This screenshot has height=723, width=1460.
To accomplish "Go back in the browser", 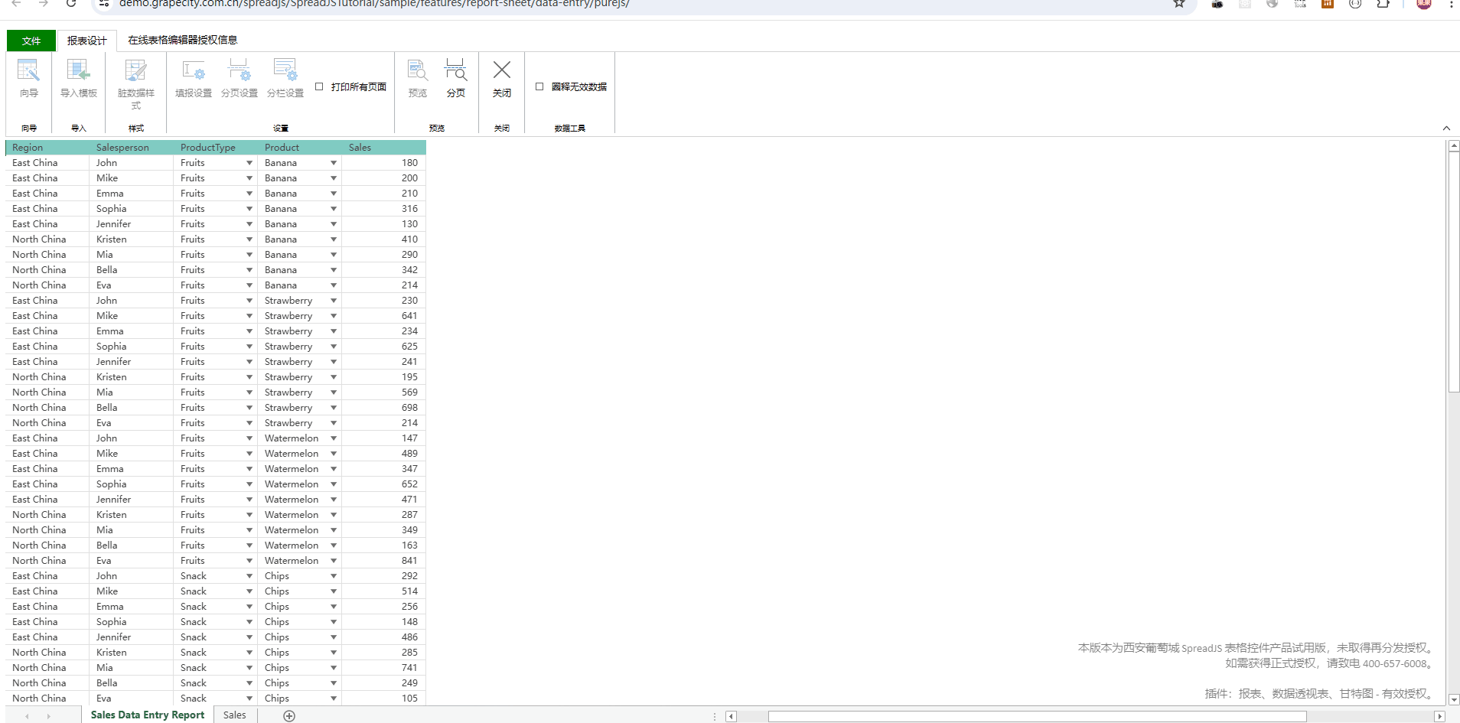I will tap(16, 4).
